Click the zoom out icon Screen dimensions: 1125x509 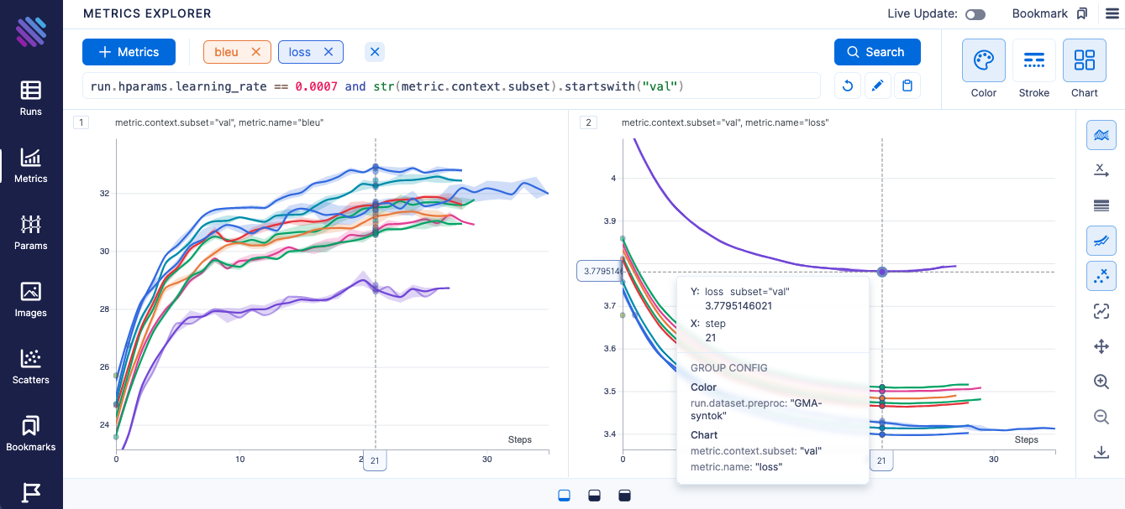click(x=1101, y=417)
